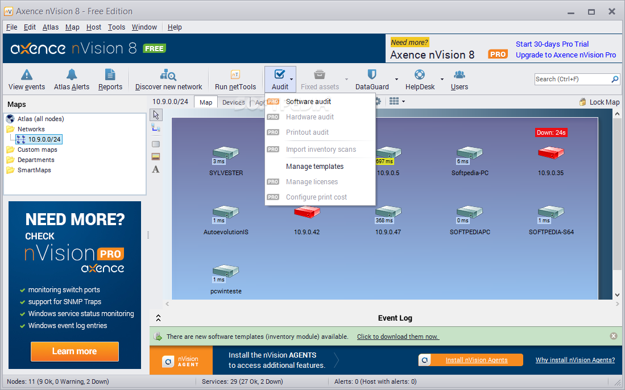Click Start 30-days Pro Trial link
625x390 pixels.
552,44
